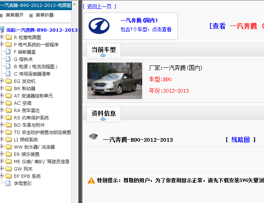
Task: Select RA 倒车雷达 tree item
Action: pyautogui.click(x=27, y=110)
